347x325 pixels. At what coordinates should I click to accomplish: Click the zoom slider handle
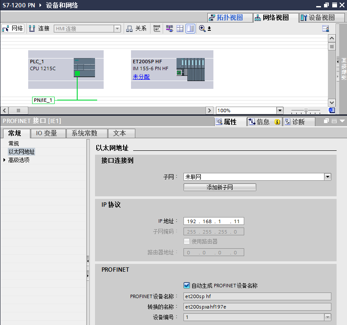point(306,110)
